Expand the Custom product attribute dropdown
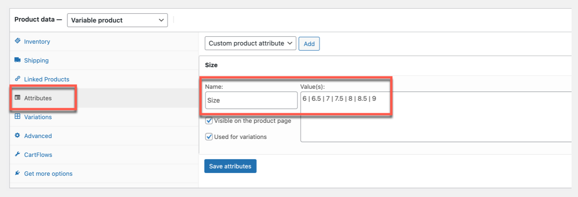 [250, 43]
